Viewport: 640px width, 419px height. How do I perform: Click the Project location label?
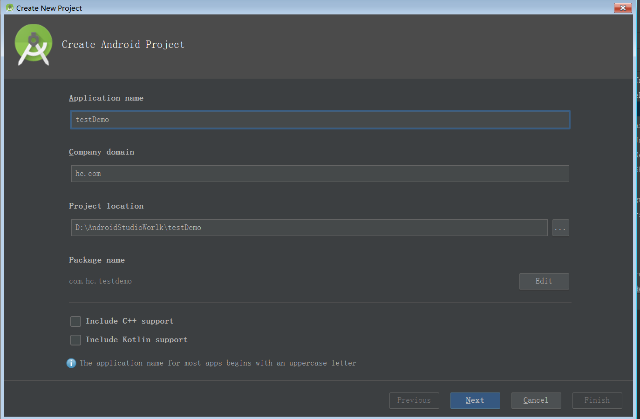106,206
